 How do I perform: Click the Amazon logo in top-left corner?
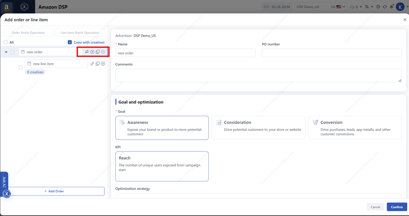tap(7, 7)
